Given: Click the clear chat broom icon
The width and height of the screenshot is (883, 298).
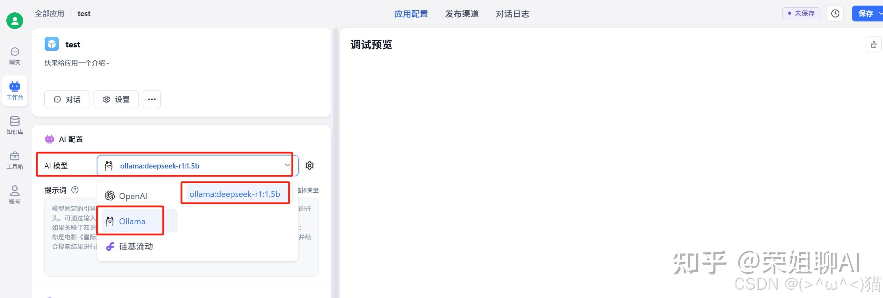Looking at the screenshot, I should point(874,45).
